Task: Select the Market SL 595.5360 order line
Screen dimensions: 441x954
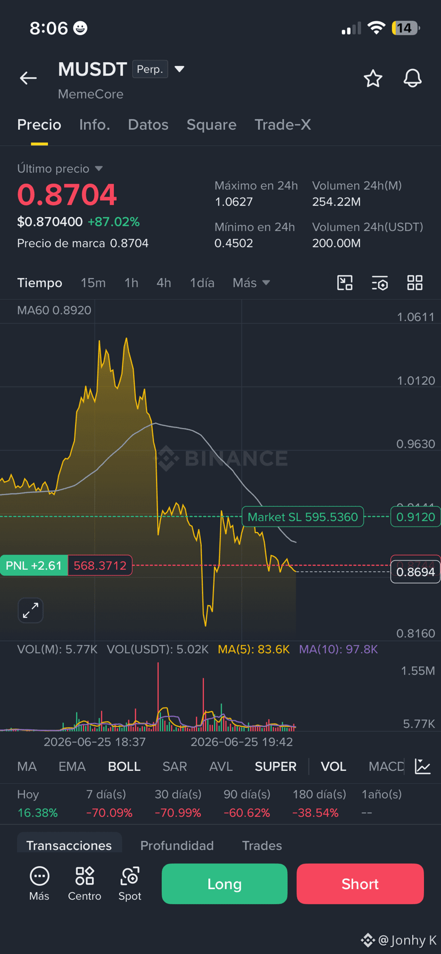Action: point(303,517)
